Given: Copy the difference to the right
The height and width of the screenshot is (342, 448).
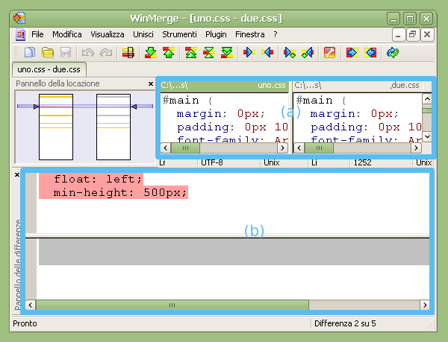Looking at the screenshot, I should [249, 52].
